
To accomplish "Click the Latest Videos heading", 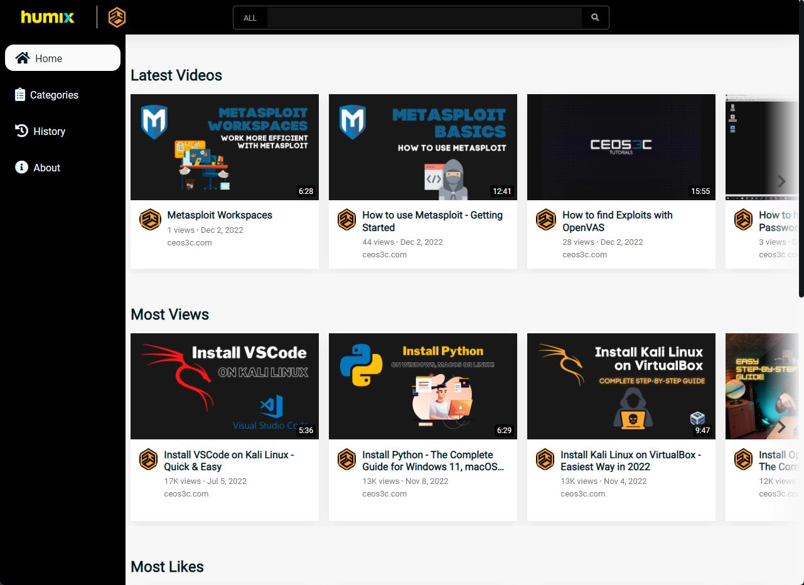I will tap(176, 75).
